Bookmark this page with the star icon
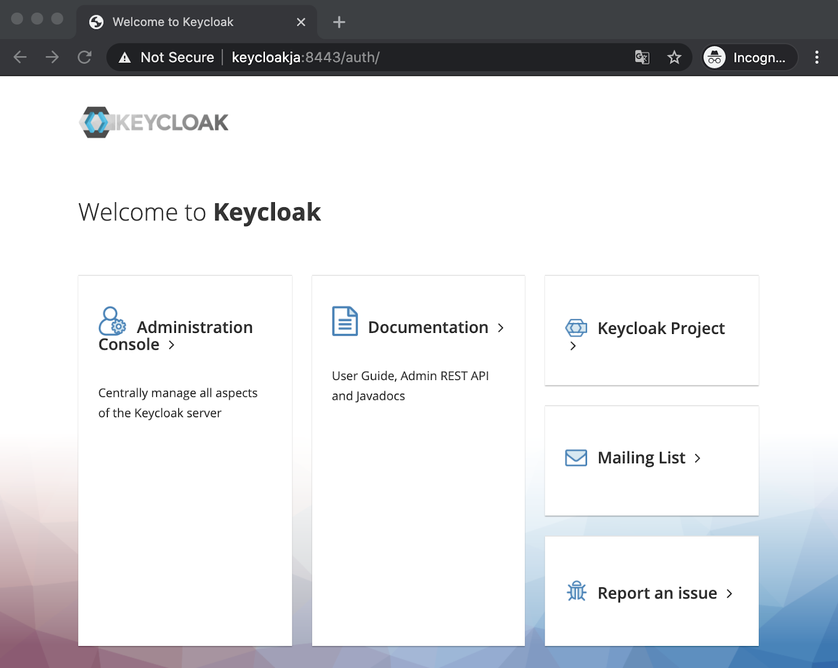Screen dimensions: 838x668 point(674,57)
